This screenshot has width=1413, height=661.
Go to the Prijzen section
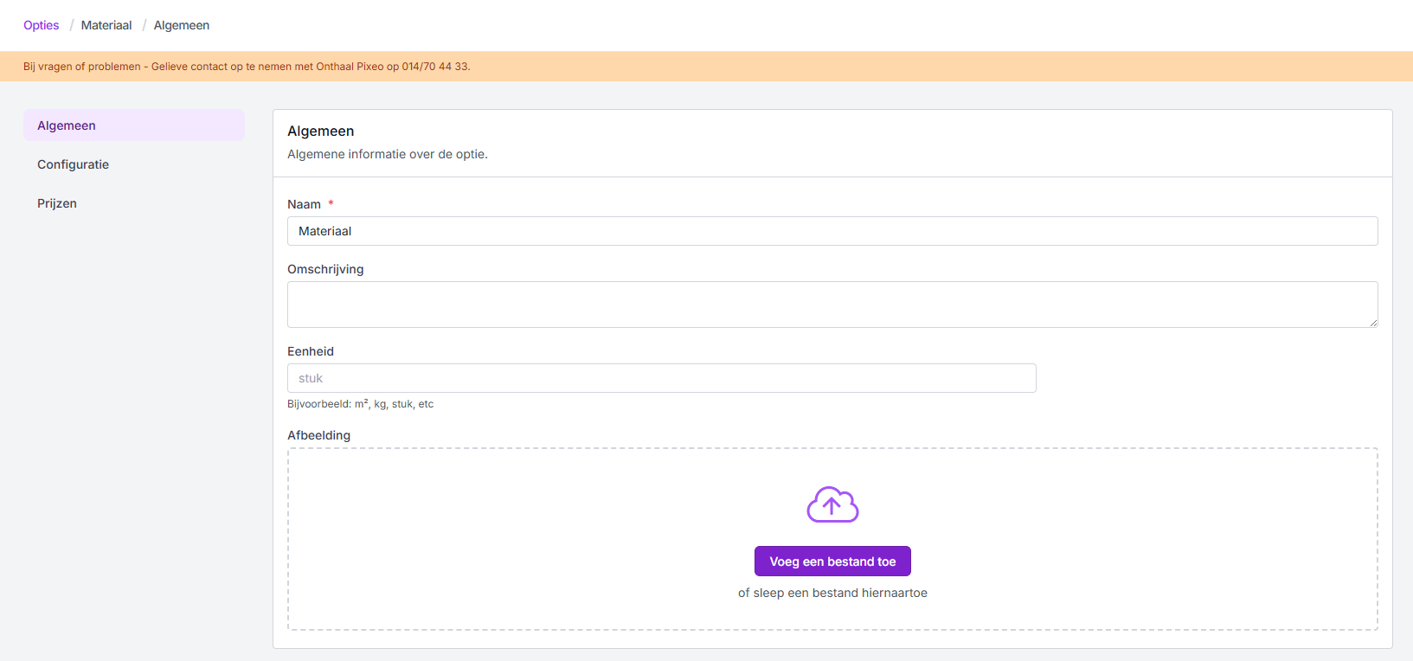point(57,203)
